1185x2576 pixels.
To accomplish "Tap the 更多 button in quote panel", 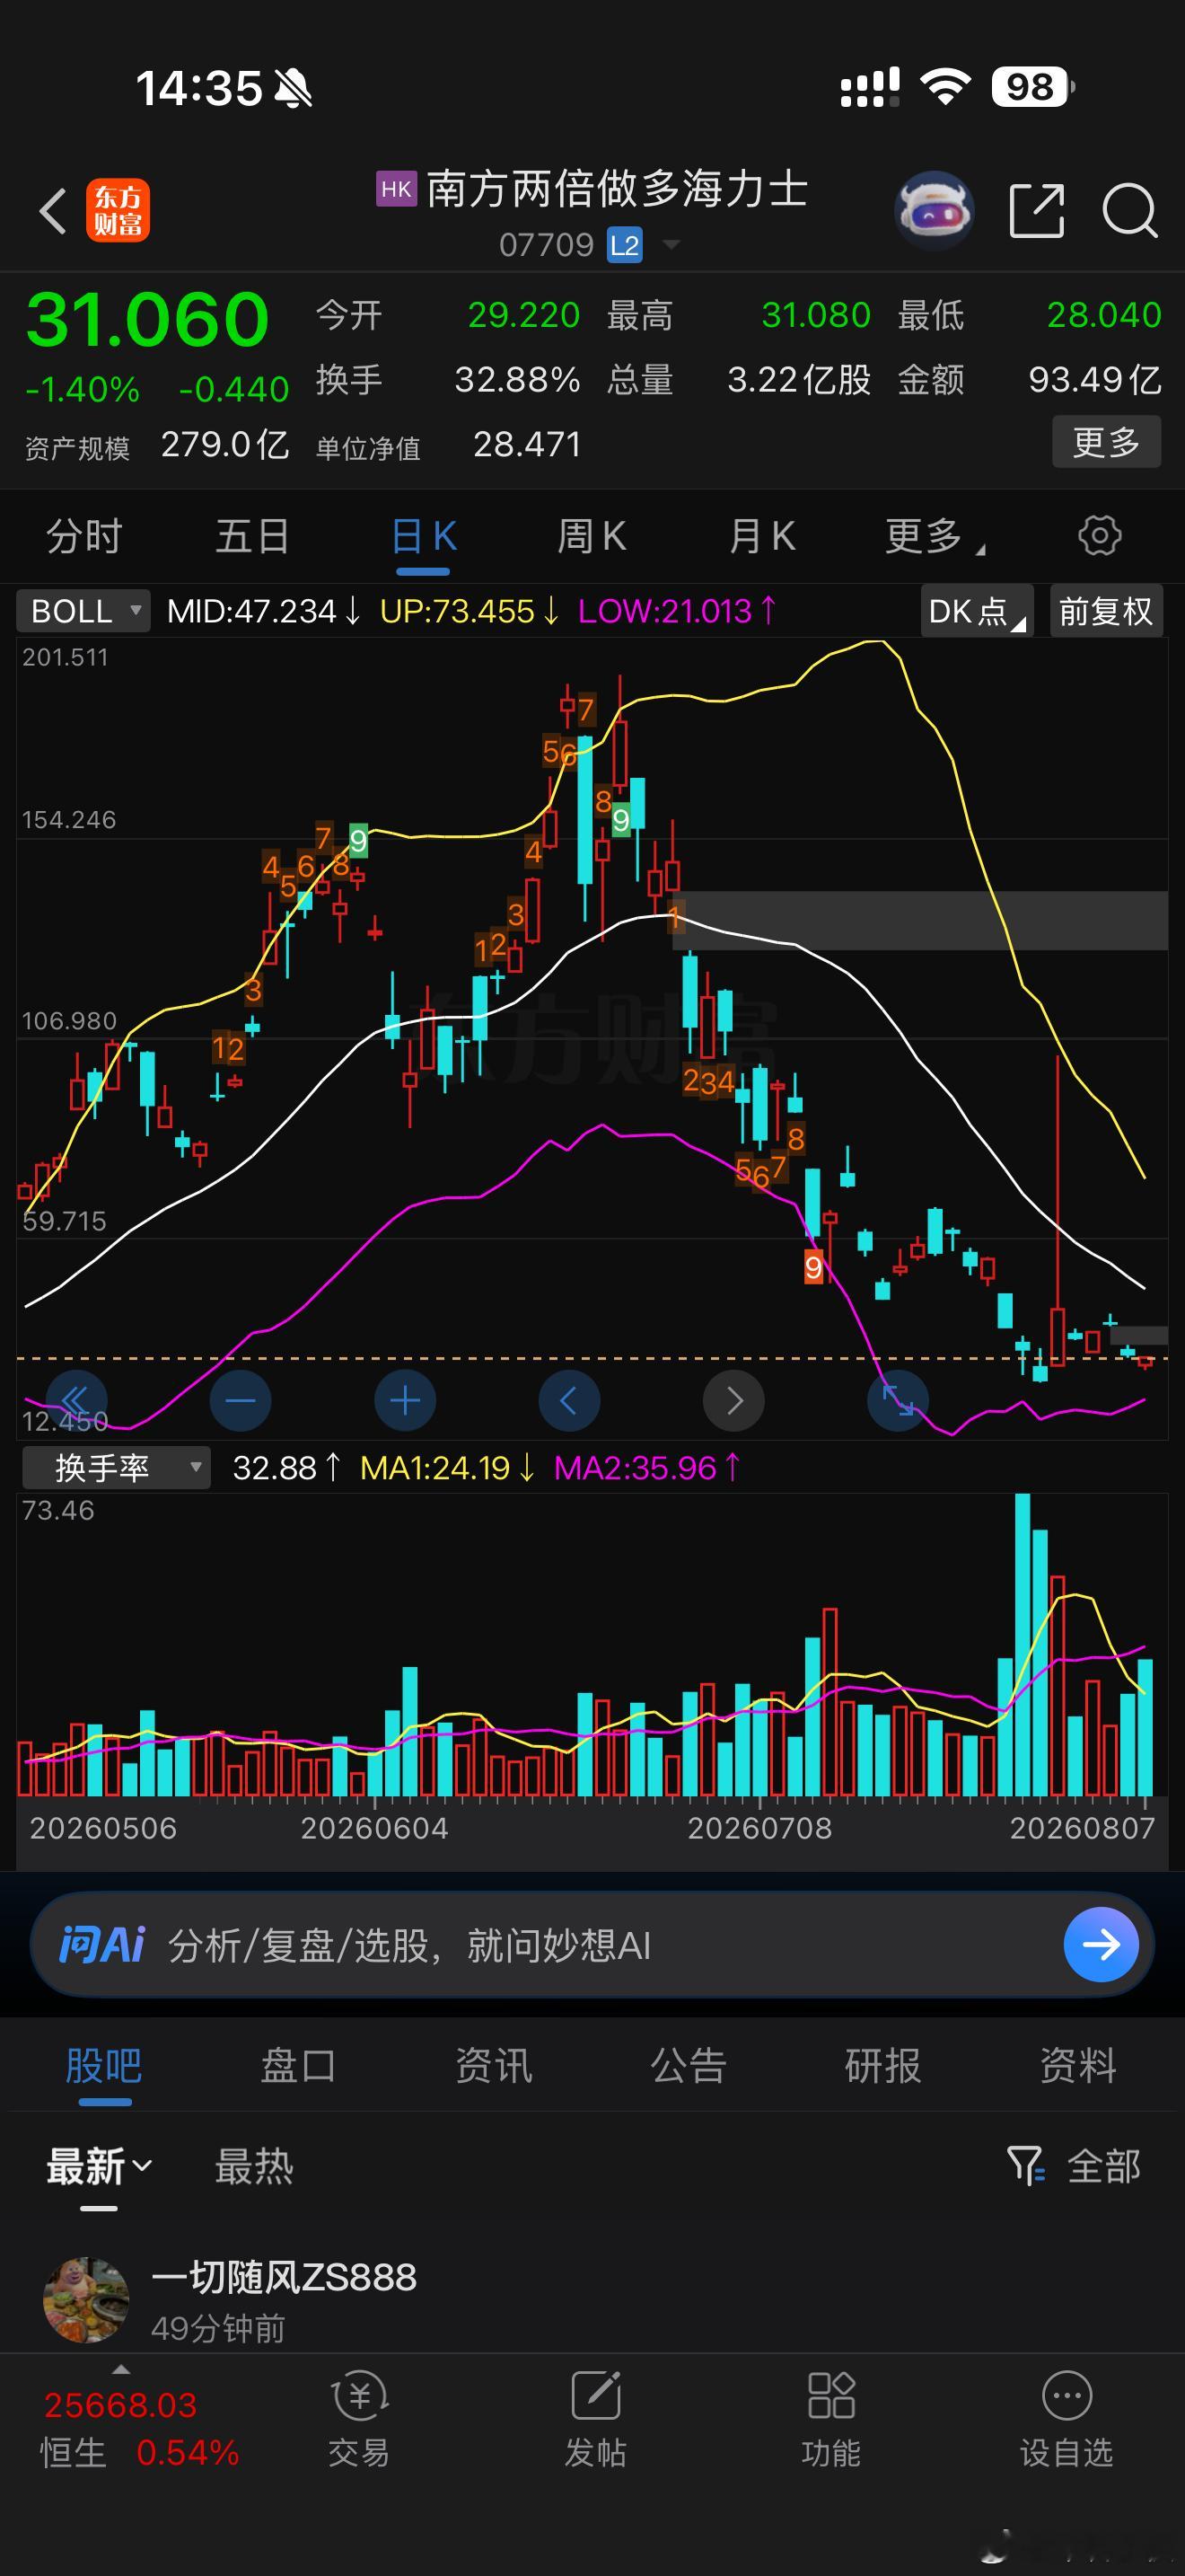I will point(1106,441).
